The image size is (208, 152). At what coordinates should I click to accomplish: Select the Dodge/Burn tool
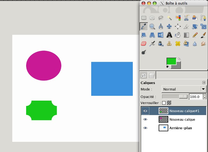(144, 52)
